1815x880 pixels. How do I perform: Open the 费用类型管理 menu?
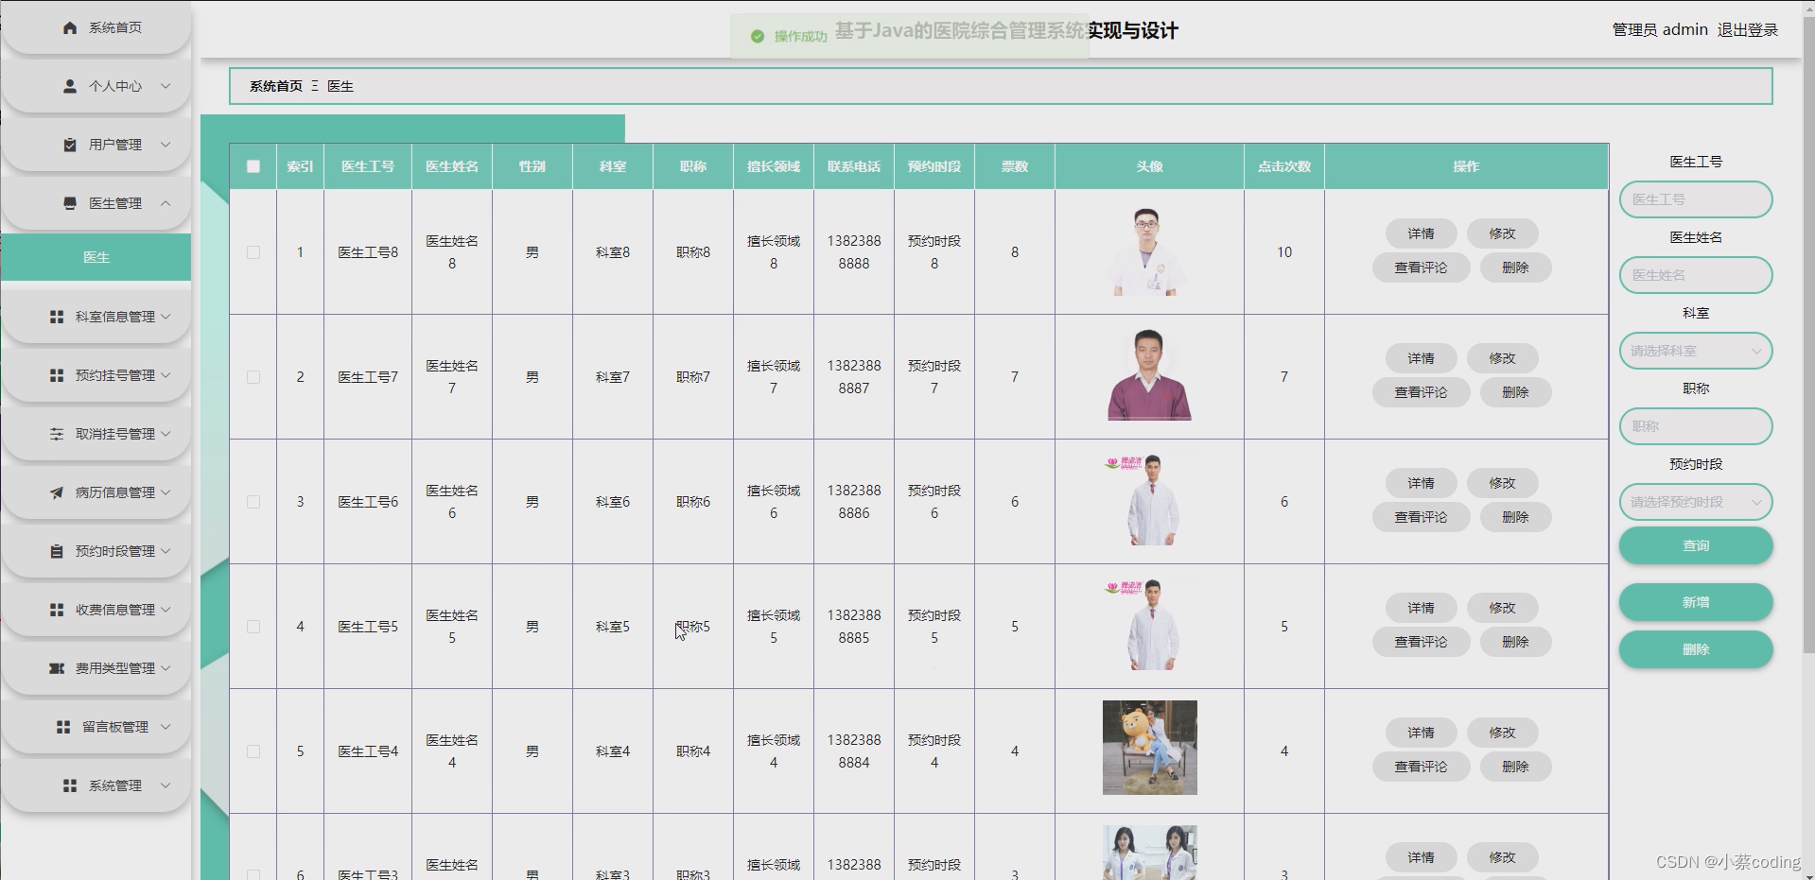96,668
